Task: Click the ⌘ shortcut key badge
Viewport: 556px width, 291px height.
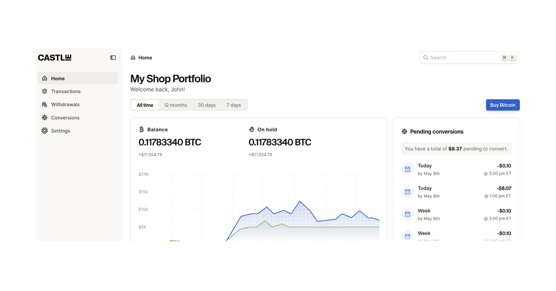Action: coord(505,57)
